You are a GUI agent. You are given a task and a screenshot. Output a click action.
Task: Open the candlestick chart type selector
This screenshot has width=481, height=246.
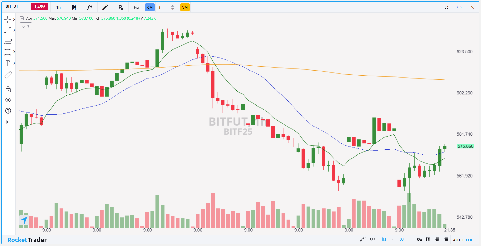click(x=74, y=7)
